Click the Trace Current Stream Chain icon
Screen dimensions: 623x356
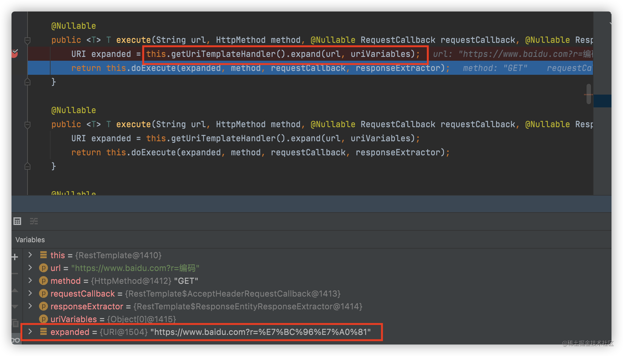click(x=34, y=221)
